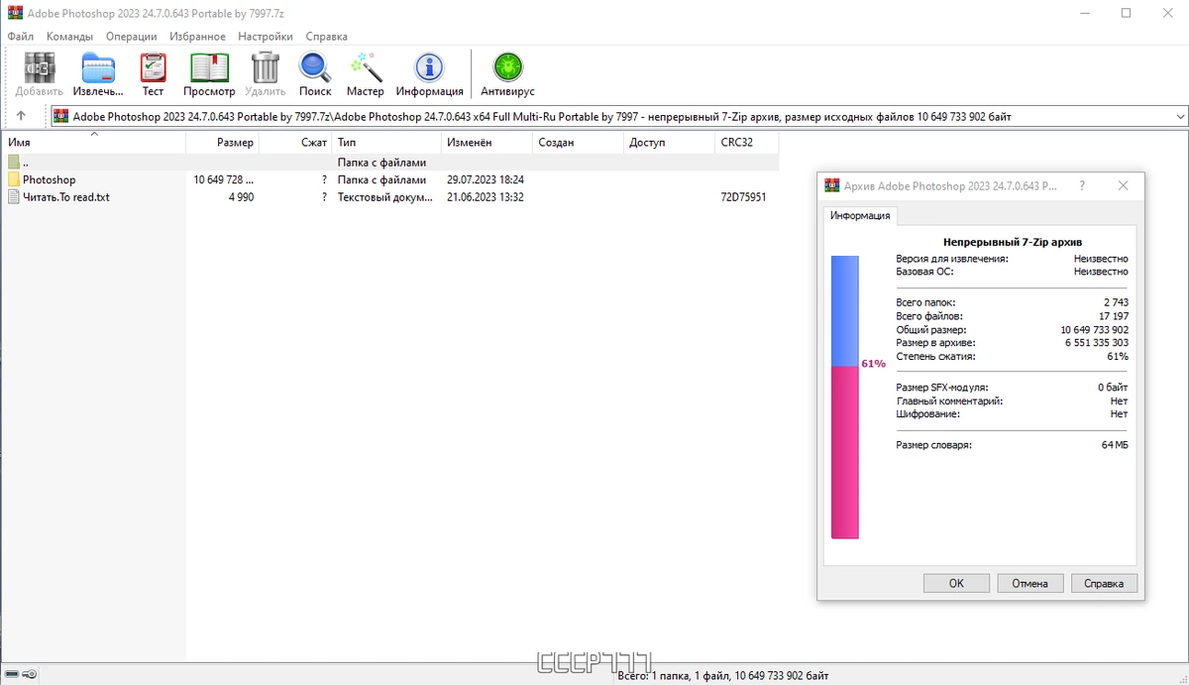The width and height of the screenshot is (1189, 685).
Task: Open the Операции menu
Action: [131, 37]
